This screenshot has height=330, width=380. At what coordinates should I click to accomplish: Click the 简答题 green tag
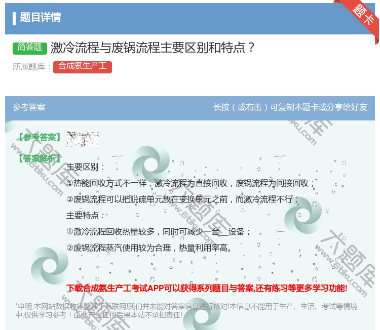(x=30, y=48)
